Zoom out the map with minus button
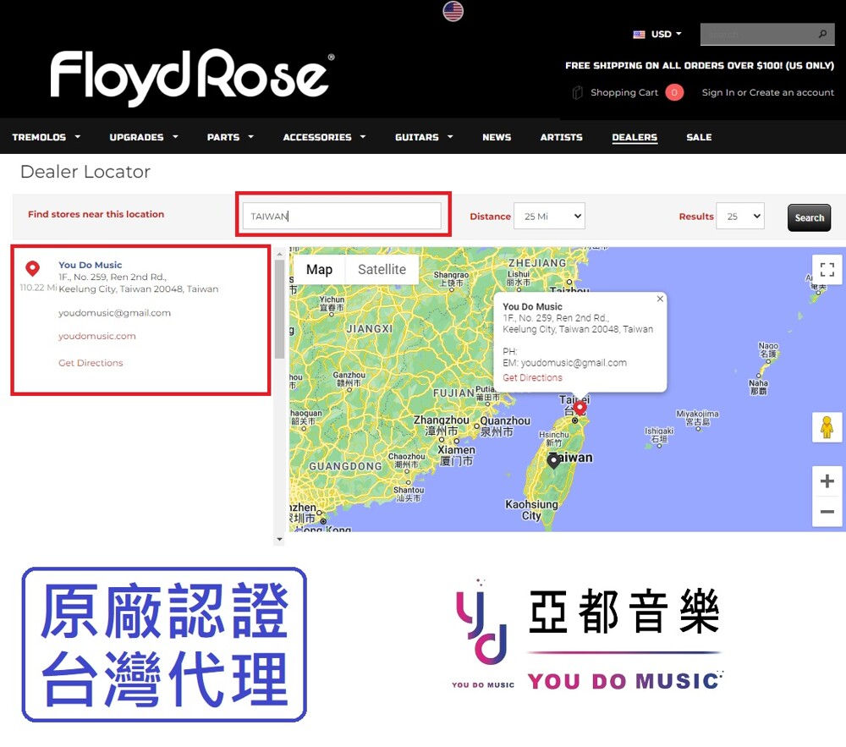 click(x=827, y=512)
